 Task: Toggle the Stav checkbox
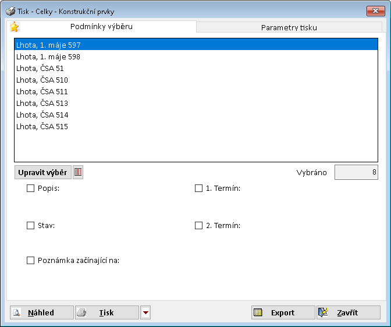pyautogui.click(x=31, y=226)
